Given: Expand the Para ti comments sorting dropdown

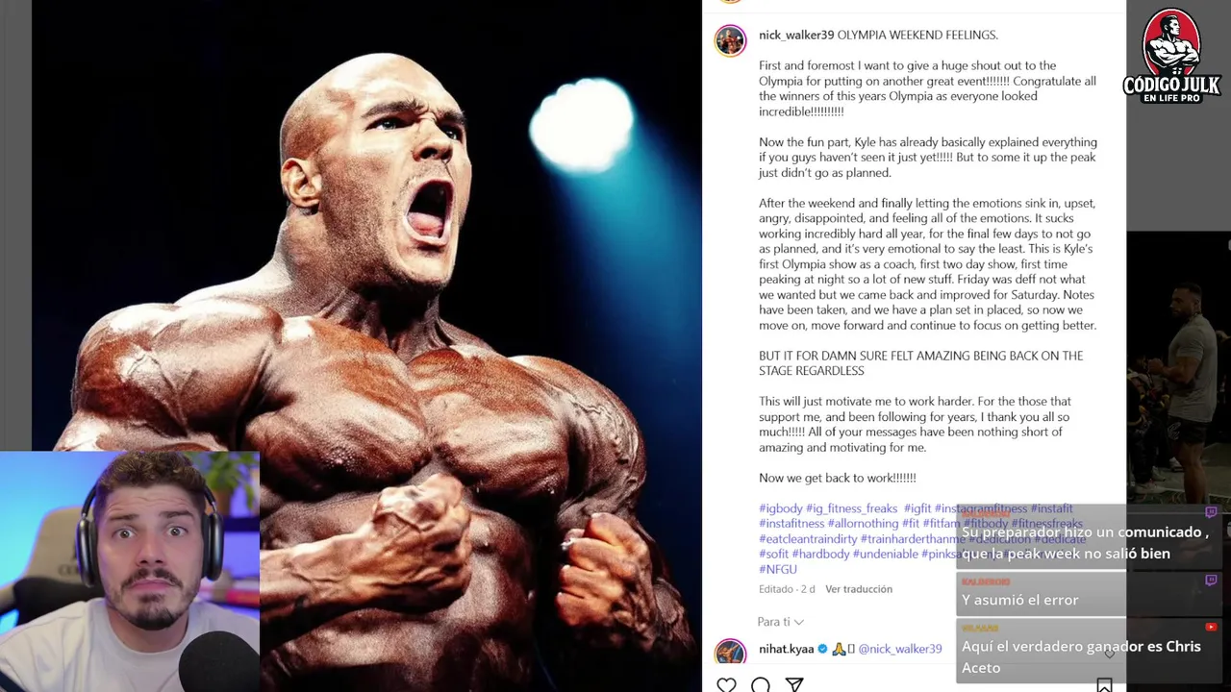Looking at the screenshot, I should pos(780,622).
